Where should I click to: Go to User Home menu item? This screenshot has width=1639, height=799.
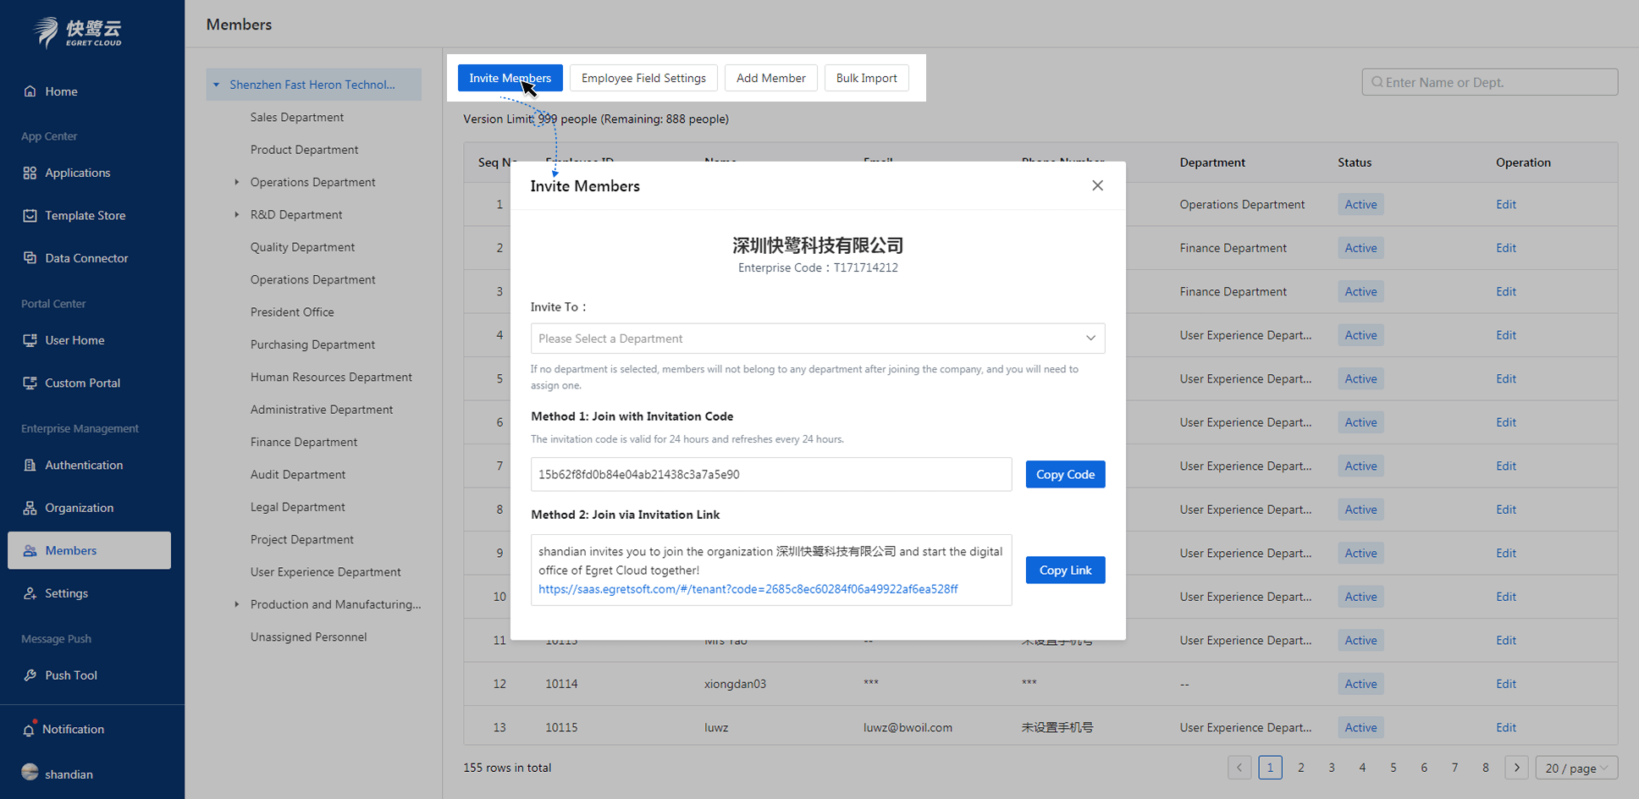tap(74, 340)
